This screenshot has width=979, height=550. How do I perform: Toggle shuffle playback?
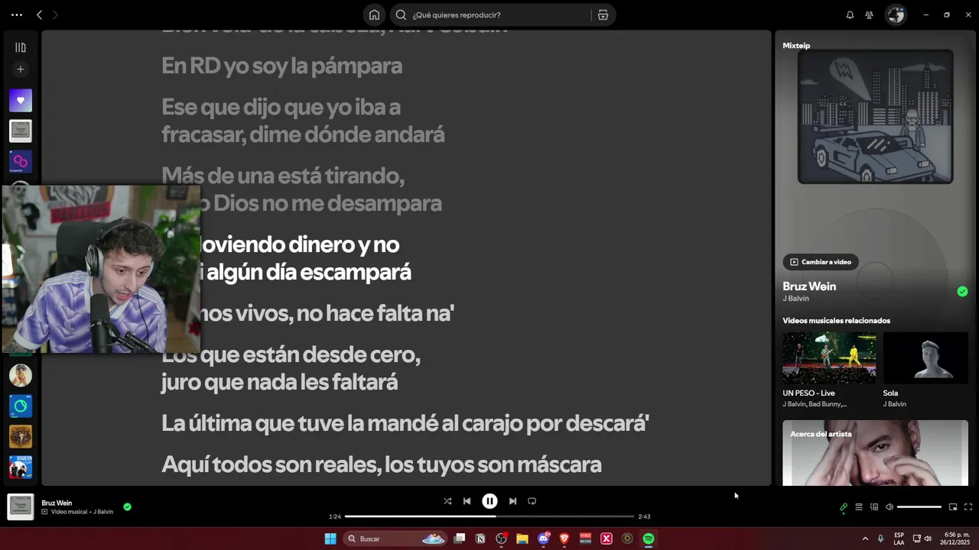click(x=447, y=501)
